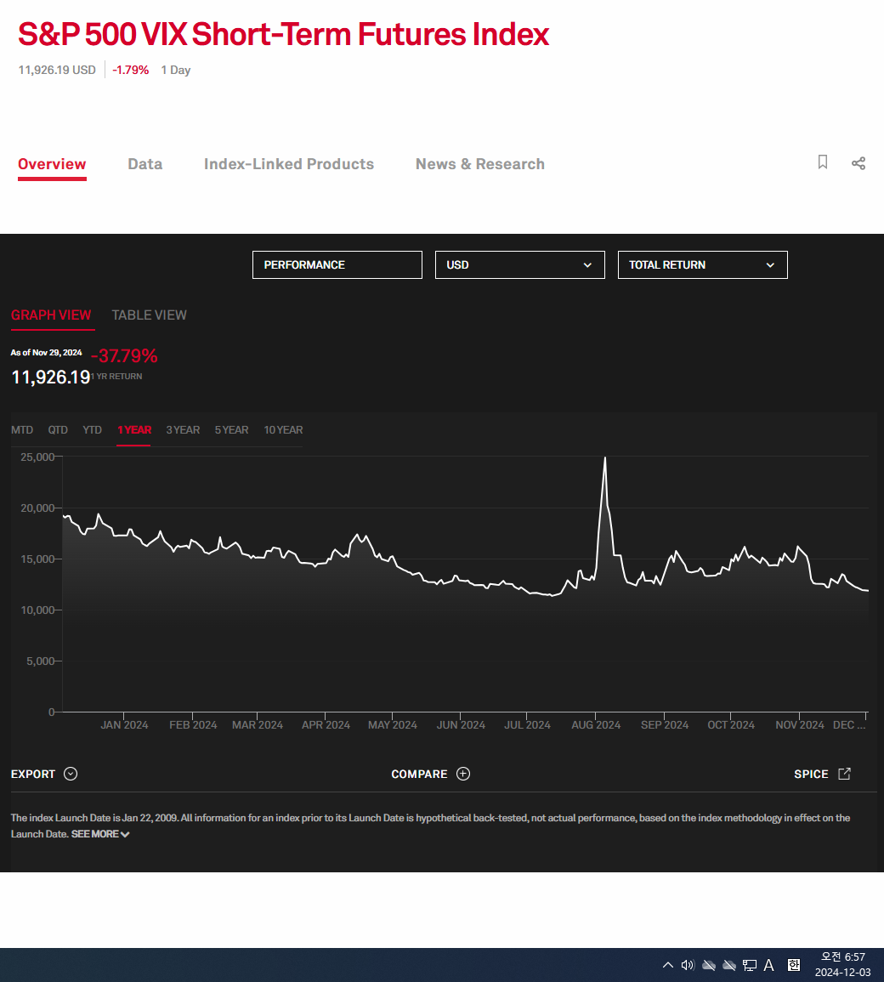Click the MAY 2024 axis label
The width and height of the screenshot is (884, 982).
click(x=393, y=724)
